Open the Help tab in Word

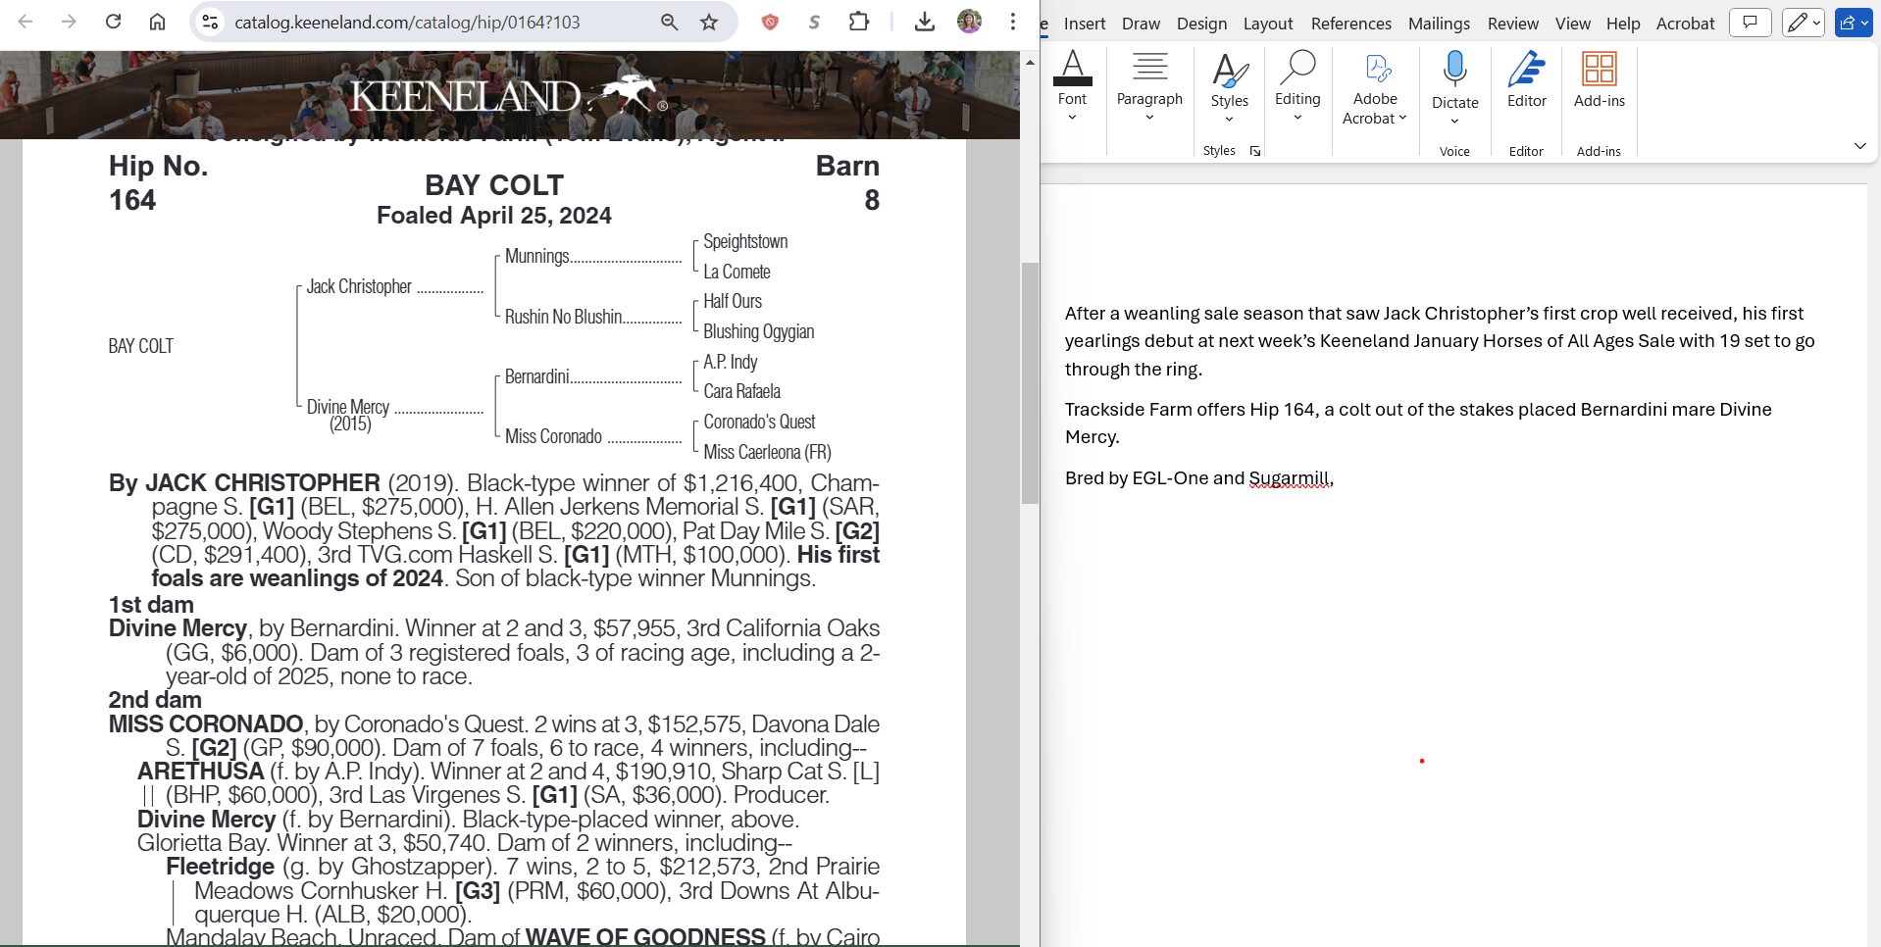click(1623, 24)
